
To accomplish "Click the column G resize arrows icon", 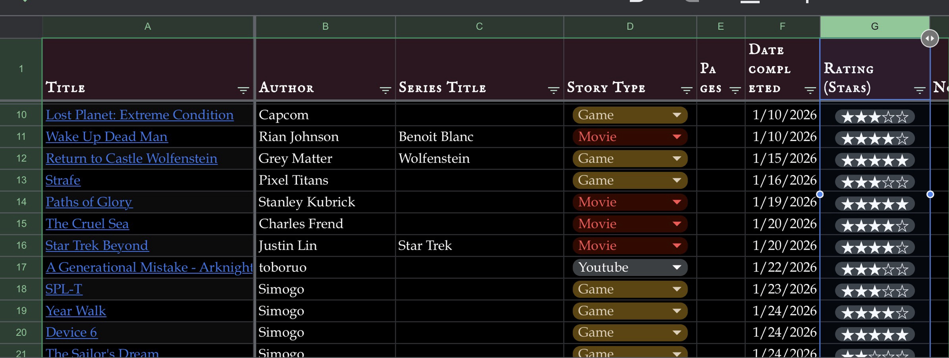I will [930, 38].
